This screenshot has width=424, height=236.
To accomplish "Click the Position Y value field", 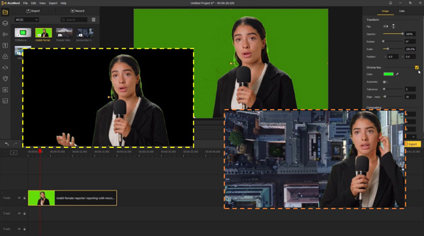I will tap(410, 57).
